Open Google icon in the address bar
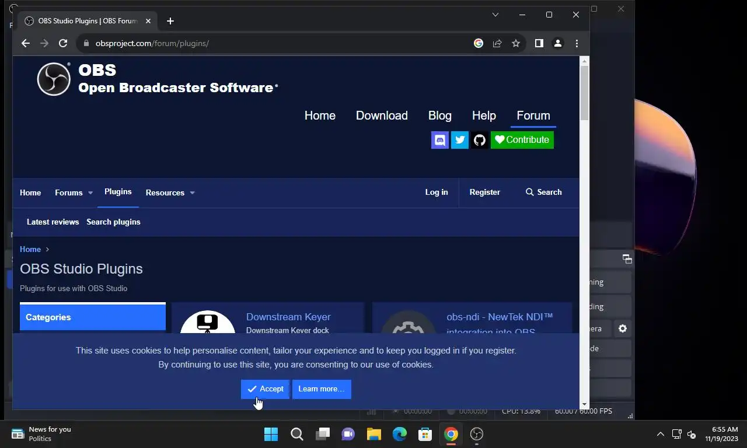The height and width of the screenshot is (448, 747). pos(479,43)
